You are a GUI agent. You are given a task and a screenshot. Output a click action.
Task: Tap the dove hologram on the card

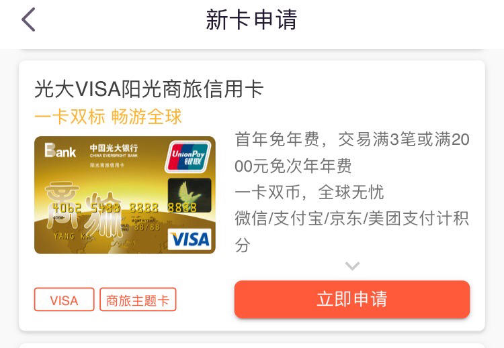[190, 195]
